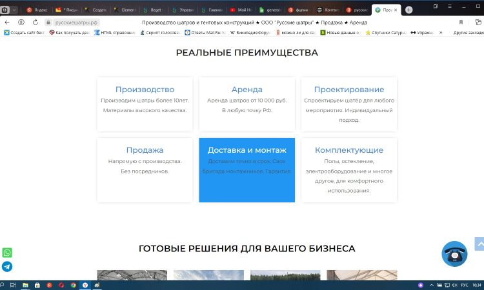Image resolution: width=484 pixels, height=290 pixels.
Task: Go back with the browser back arrow
Action: click(x=7, y=22)
